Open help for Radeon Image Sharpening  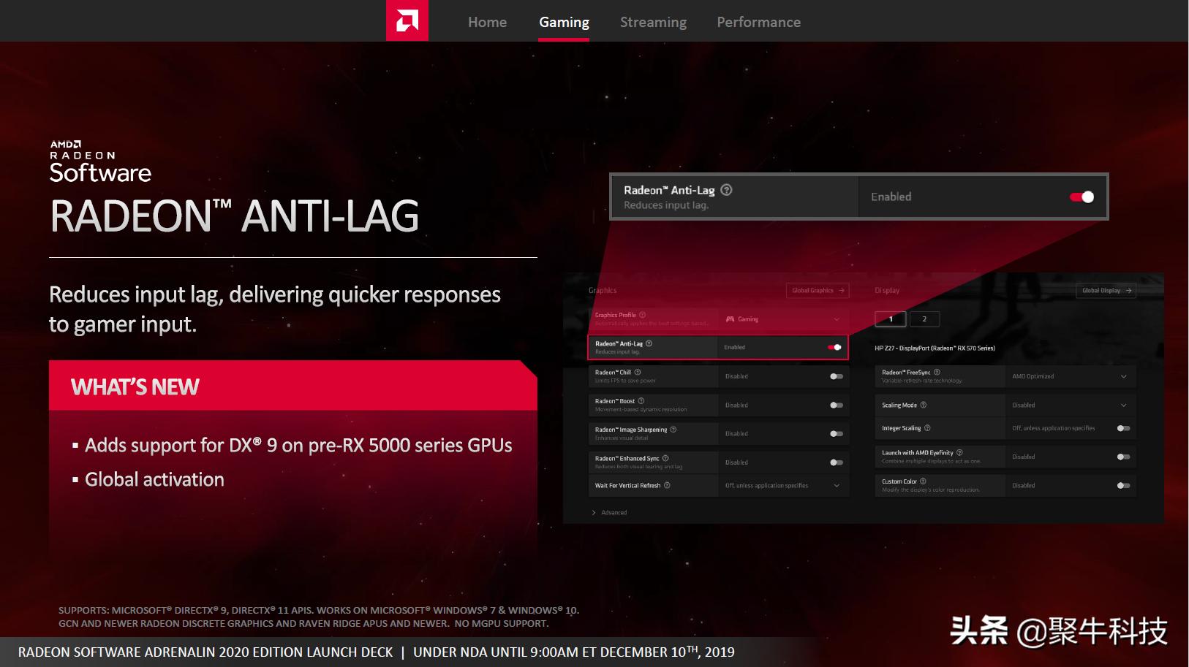coord(673,430)
